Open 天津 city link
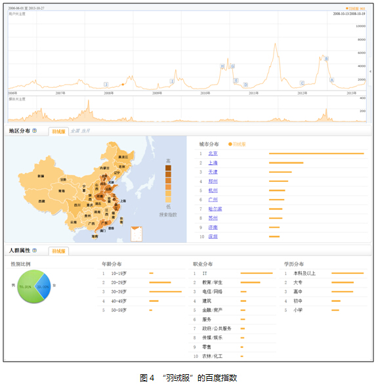This screenshot has height=384, width=378. coord(213,172)
